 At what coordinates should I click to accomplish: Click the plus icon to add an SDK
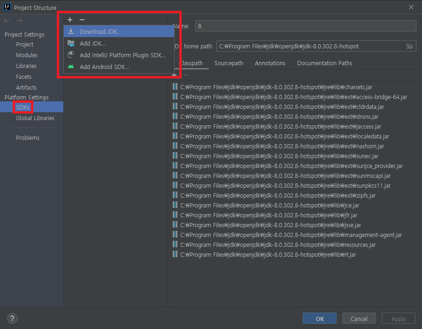(x=70, y=20)
